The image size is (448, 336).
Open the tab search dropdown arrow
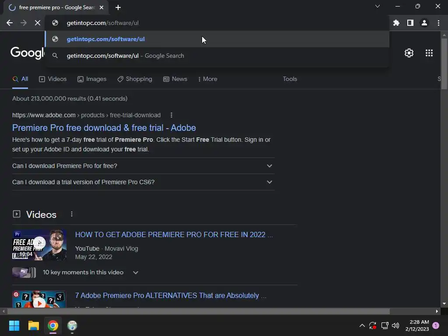378,6
